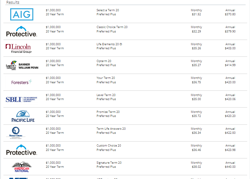
Task: Click the American National eagle logo
Action: [x=22, y=167]
